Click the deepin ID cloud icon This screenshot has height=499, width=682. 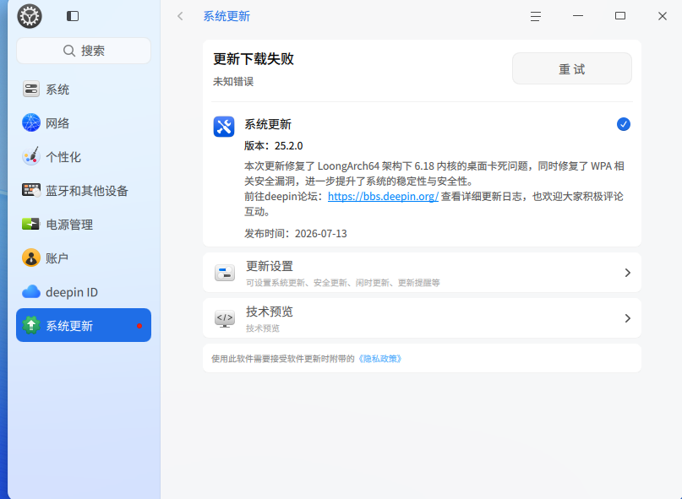click(x=31, y=291)
